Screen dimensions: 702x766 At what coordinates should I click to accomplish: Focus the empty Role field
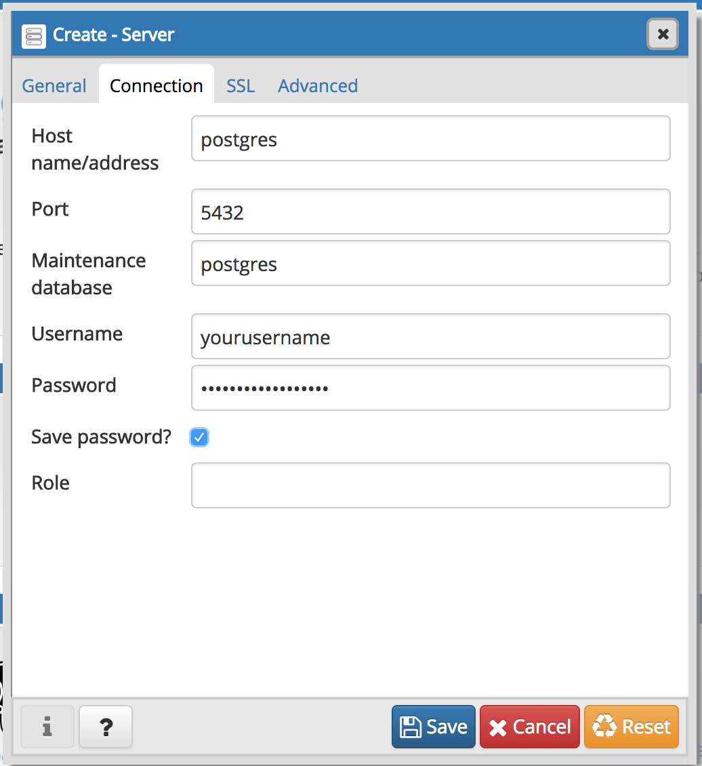[430, 485]
